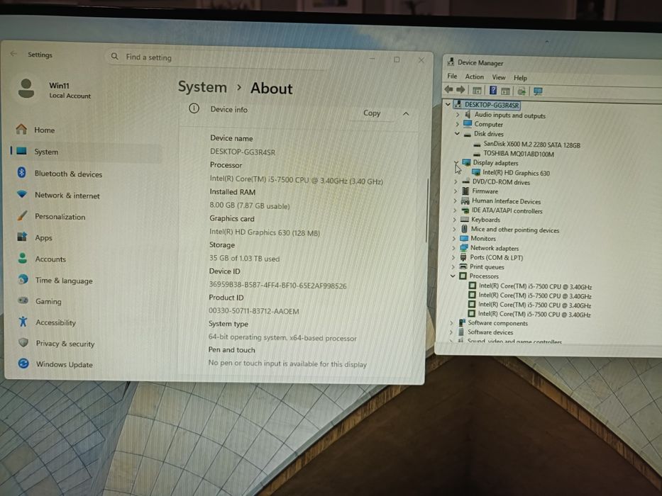This screenshot has width=662, height=496.
Task: Collapse the Device info section chevron
Action: click(x=406, y=113)
